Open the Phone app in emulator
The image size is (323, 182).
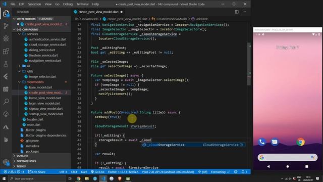tap(262, 142)
